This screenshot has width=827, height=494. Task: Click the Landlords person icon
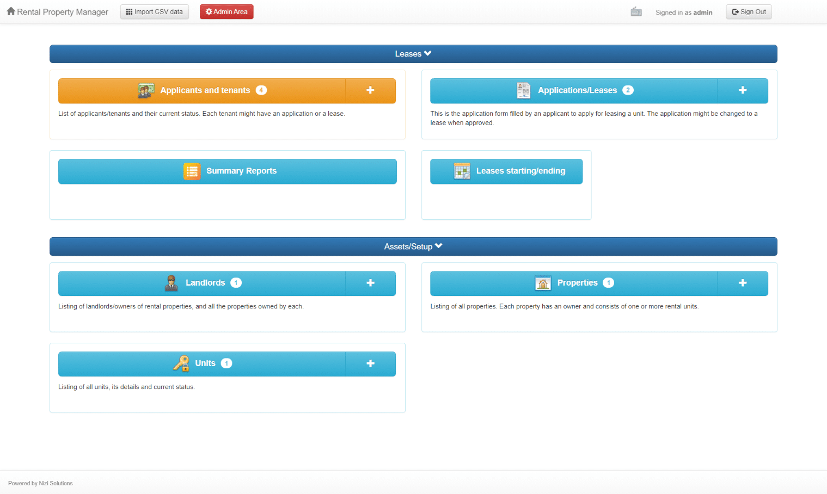pyautogui.click(x=171, y=283)
